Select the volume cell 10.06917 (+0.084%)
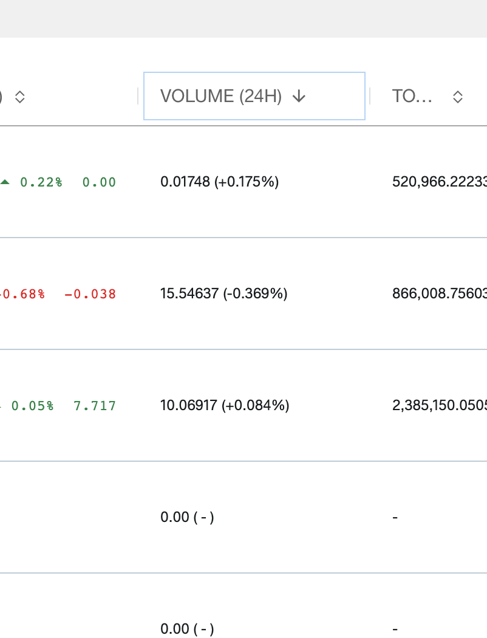This screenshot has height=638, width=487. [x=225, y=405]
